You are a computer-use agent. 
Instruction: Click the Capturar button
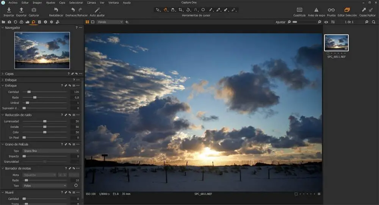34,10
